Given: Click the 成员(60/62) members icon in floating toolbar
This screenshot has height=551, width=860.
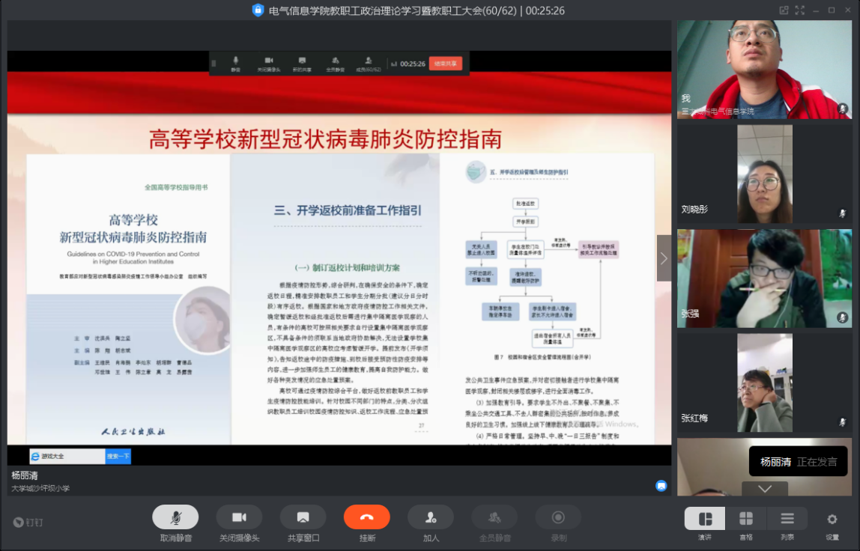Looking at the screenshot, I should (369, 64).
